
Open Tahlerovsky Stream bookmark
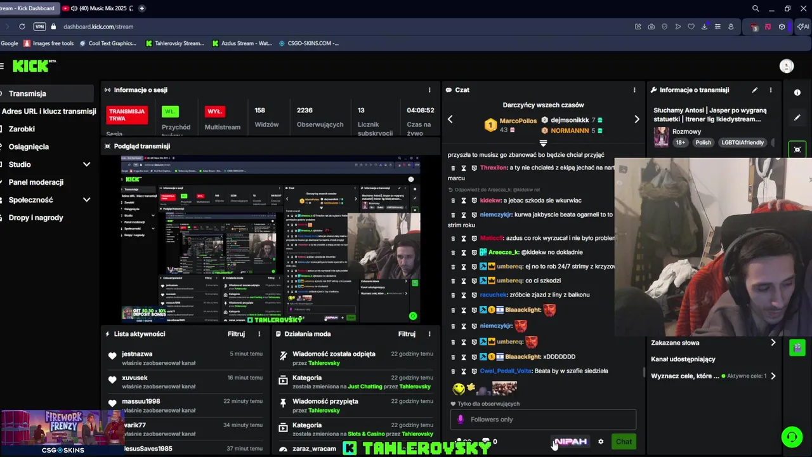pyautogui.click(x=175, y=43)
